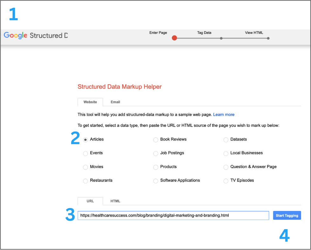
Task: Select Question & Answer Page option
Action: 226,167
